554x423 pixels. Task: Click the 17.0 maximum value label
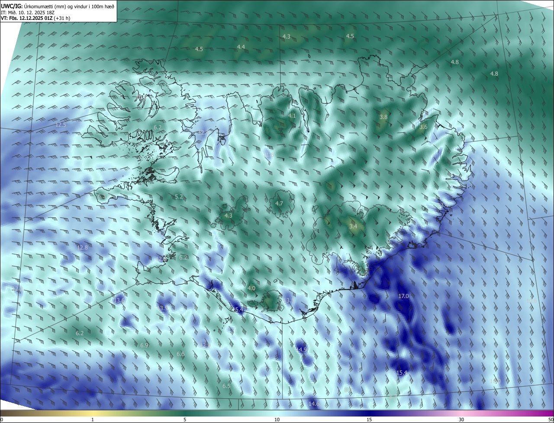403,296
